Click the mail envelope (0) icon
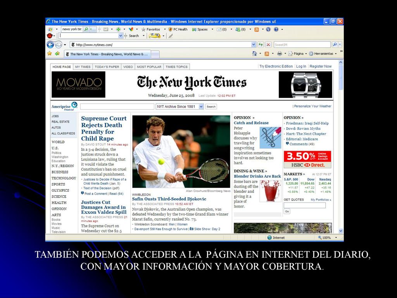 click(221, 29)
